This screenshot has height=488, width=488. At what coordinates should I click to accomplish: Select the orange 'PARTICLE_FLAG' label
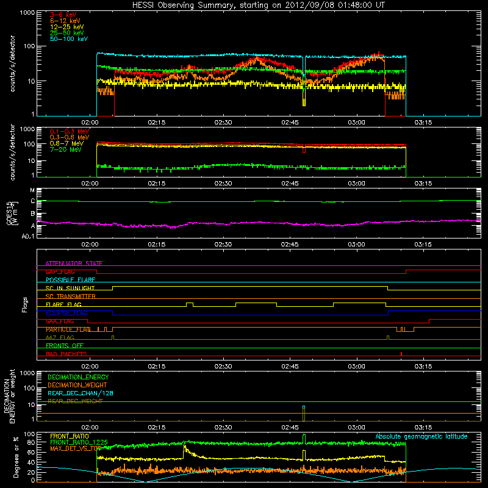[68, 329]
